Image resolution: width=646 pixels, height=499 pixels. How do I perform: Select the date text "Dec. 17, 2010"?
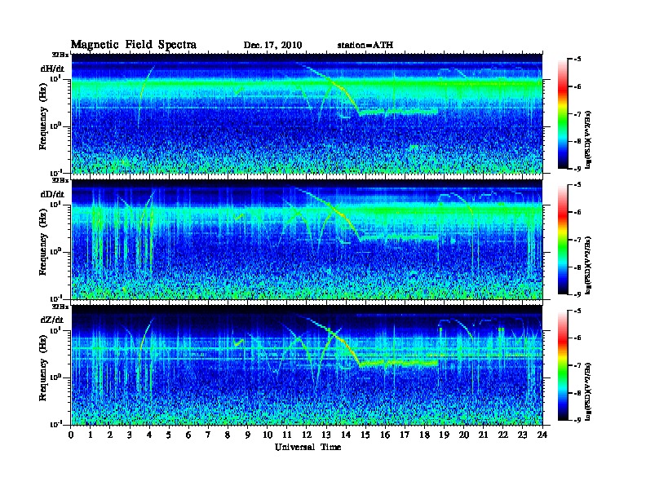click(x=272, y=46)
